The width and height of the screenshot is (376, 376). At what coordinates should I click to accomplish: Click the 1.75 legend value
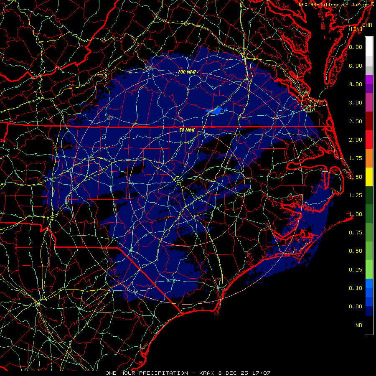point(356,158)
